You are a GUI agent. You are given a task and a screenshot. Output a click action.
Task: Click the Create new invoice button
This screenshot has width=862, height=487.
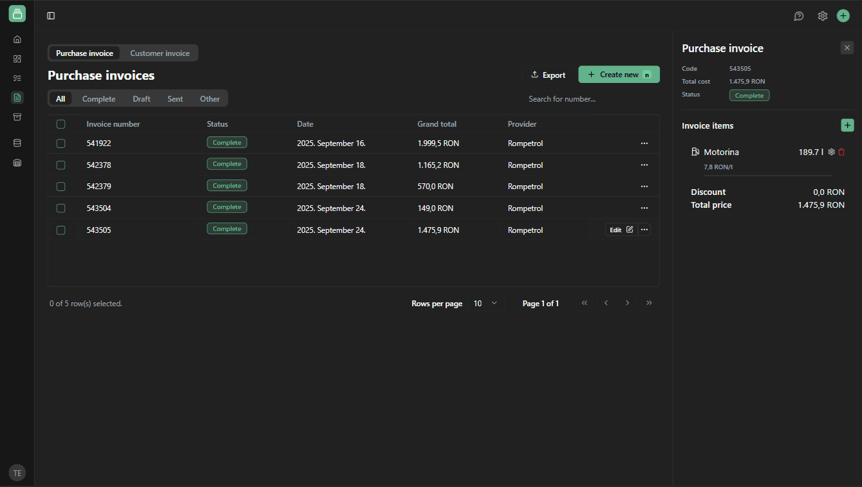pyautogui.click(x=619, y=75)
